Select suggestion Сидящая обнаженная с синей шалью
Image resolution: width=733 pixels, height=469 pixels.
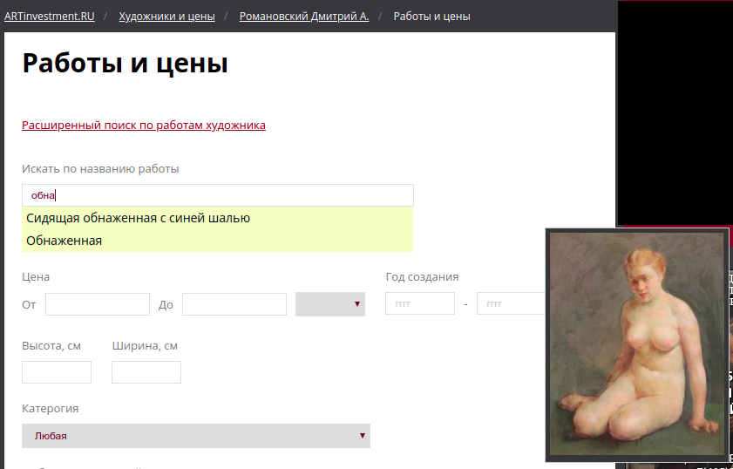[x=139, y=218]
